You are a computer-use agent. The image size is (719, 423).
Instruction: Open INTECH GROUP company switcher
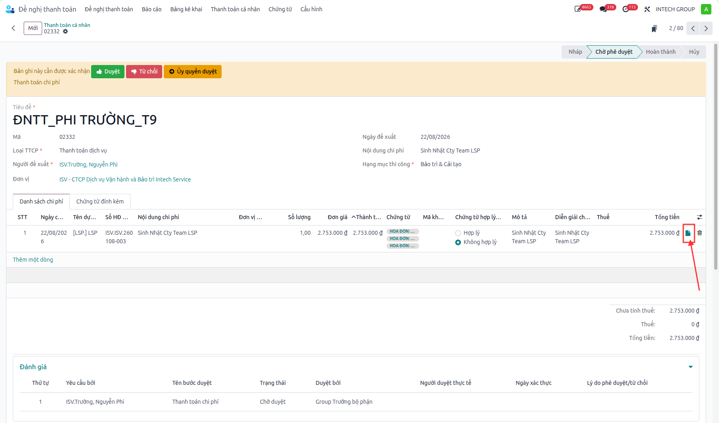[675, 9]
